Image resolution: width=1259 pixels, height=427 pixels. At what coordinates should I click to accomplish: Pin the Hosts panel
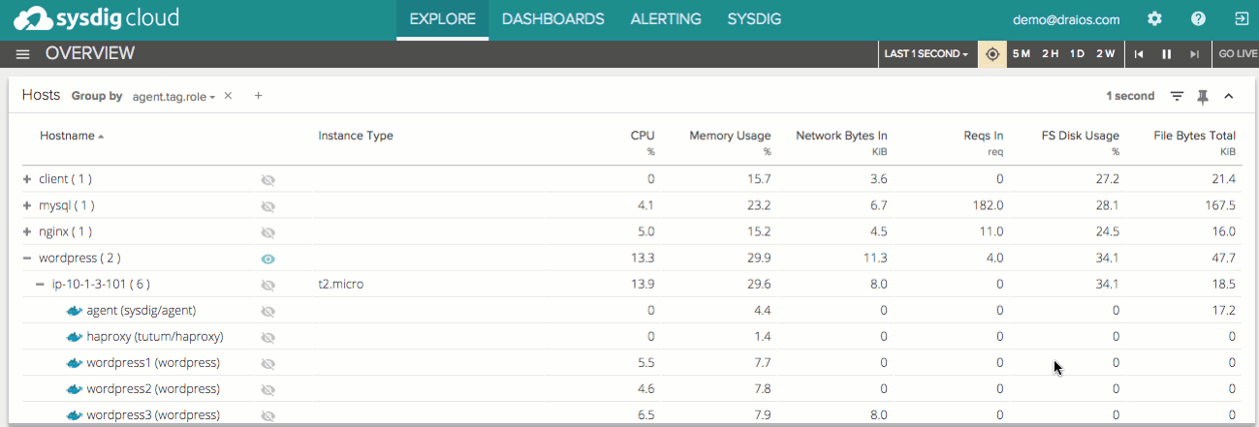1203,96
